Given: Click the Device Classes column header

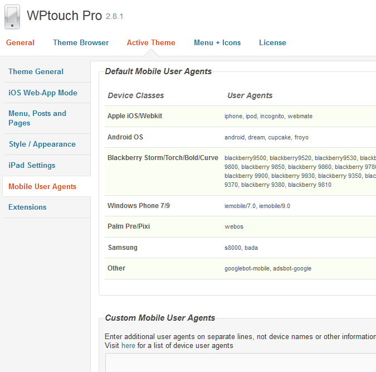Looking at the screenshot, I should [x=136, y=95].
